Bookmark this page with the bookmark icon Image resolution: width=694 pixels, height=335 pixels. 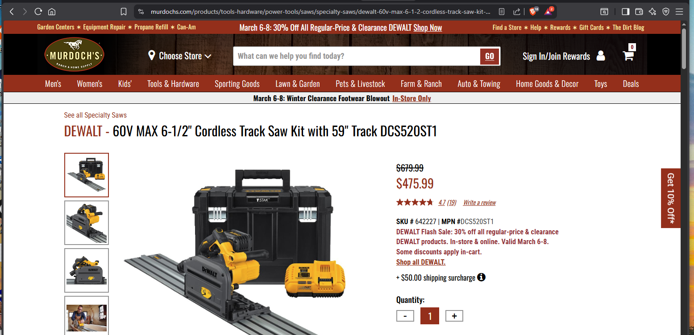coord(124,12)
